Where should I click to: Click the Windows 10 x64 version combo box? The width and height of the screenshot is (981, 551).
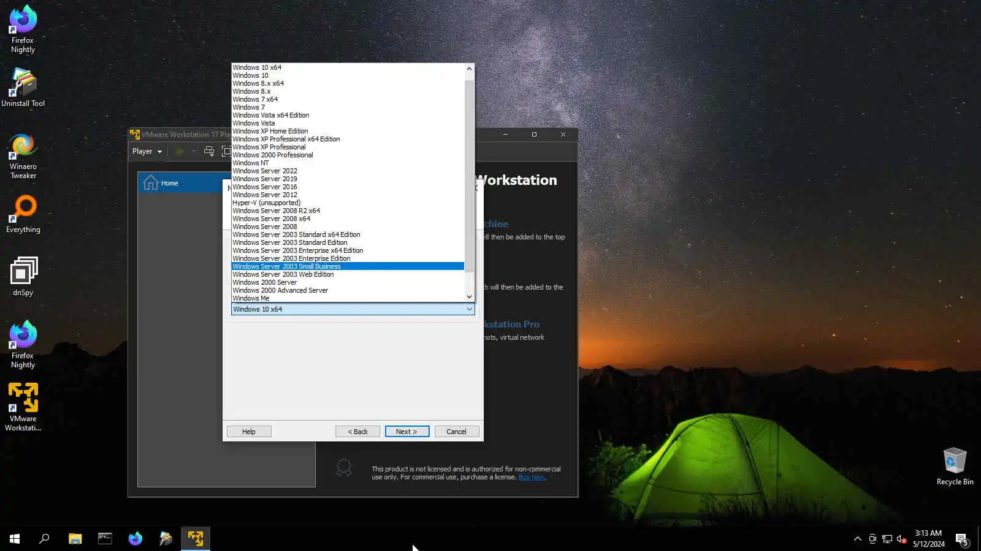(x=353, y=309)
